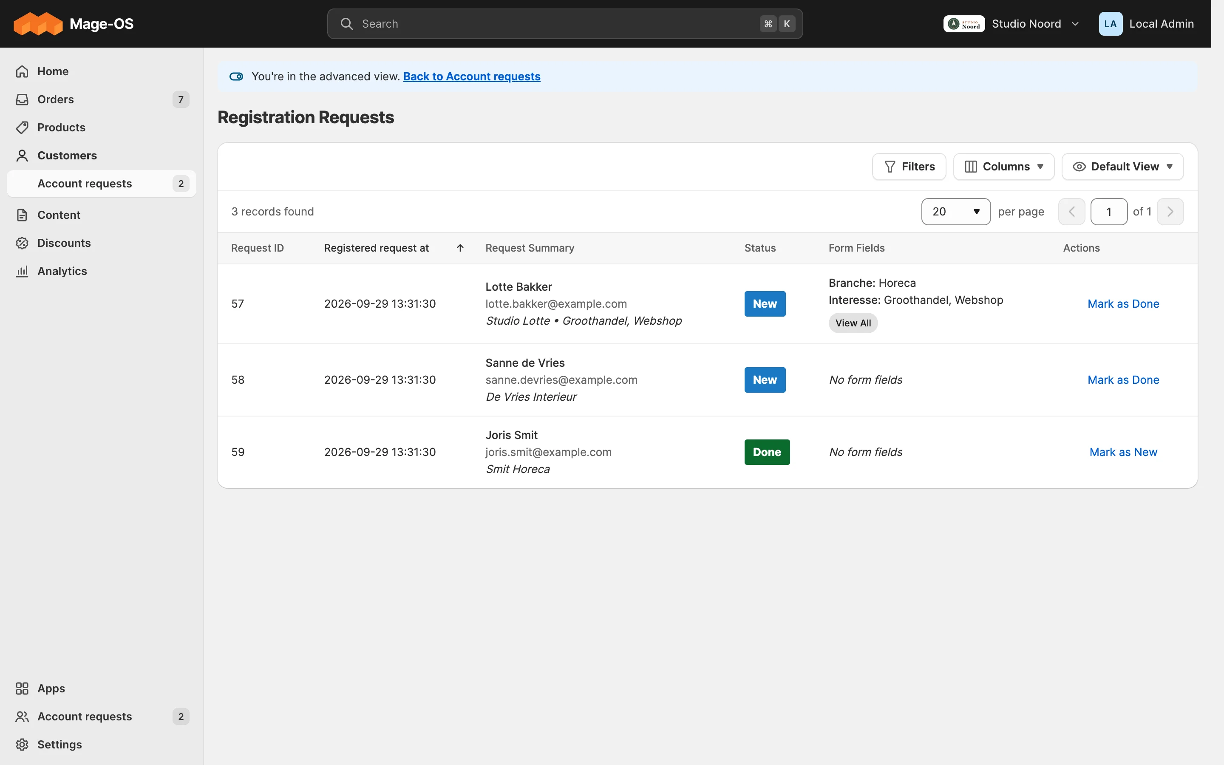Sort by Request Summary column header
Viewport: 1224px width, 765px height.
(x=530, y=248)
